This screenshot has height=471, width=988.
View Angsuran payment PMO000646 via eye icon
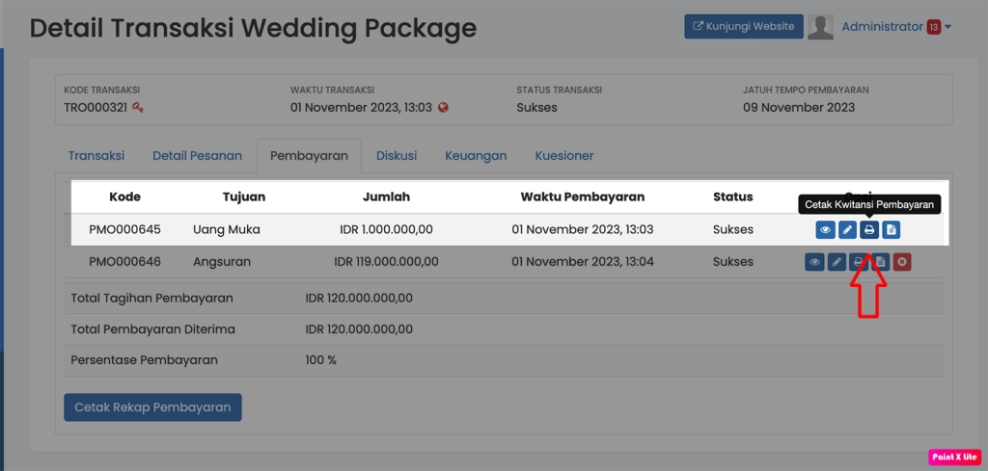814,262
